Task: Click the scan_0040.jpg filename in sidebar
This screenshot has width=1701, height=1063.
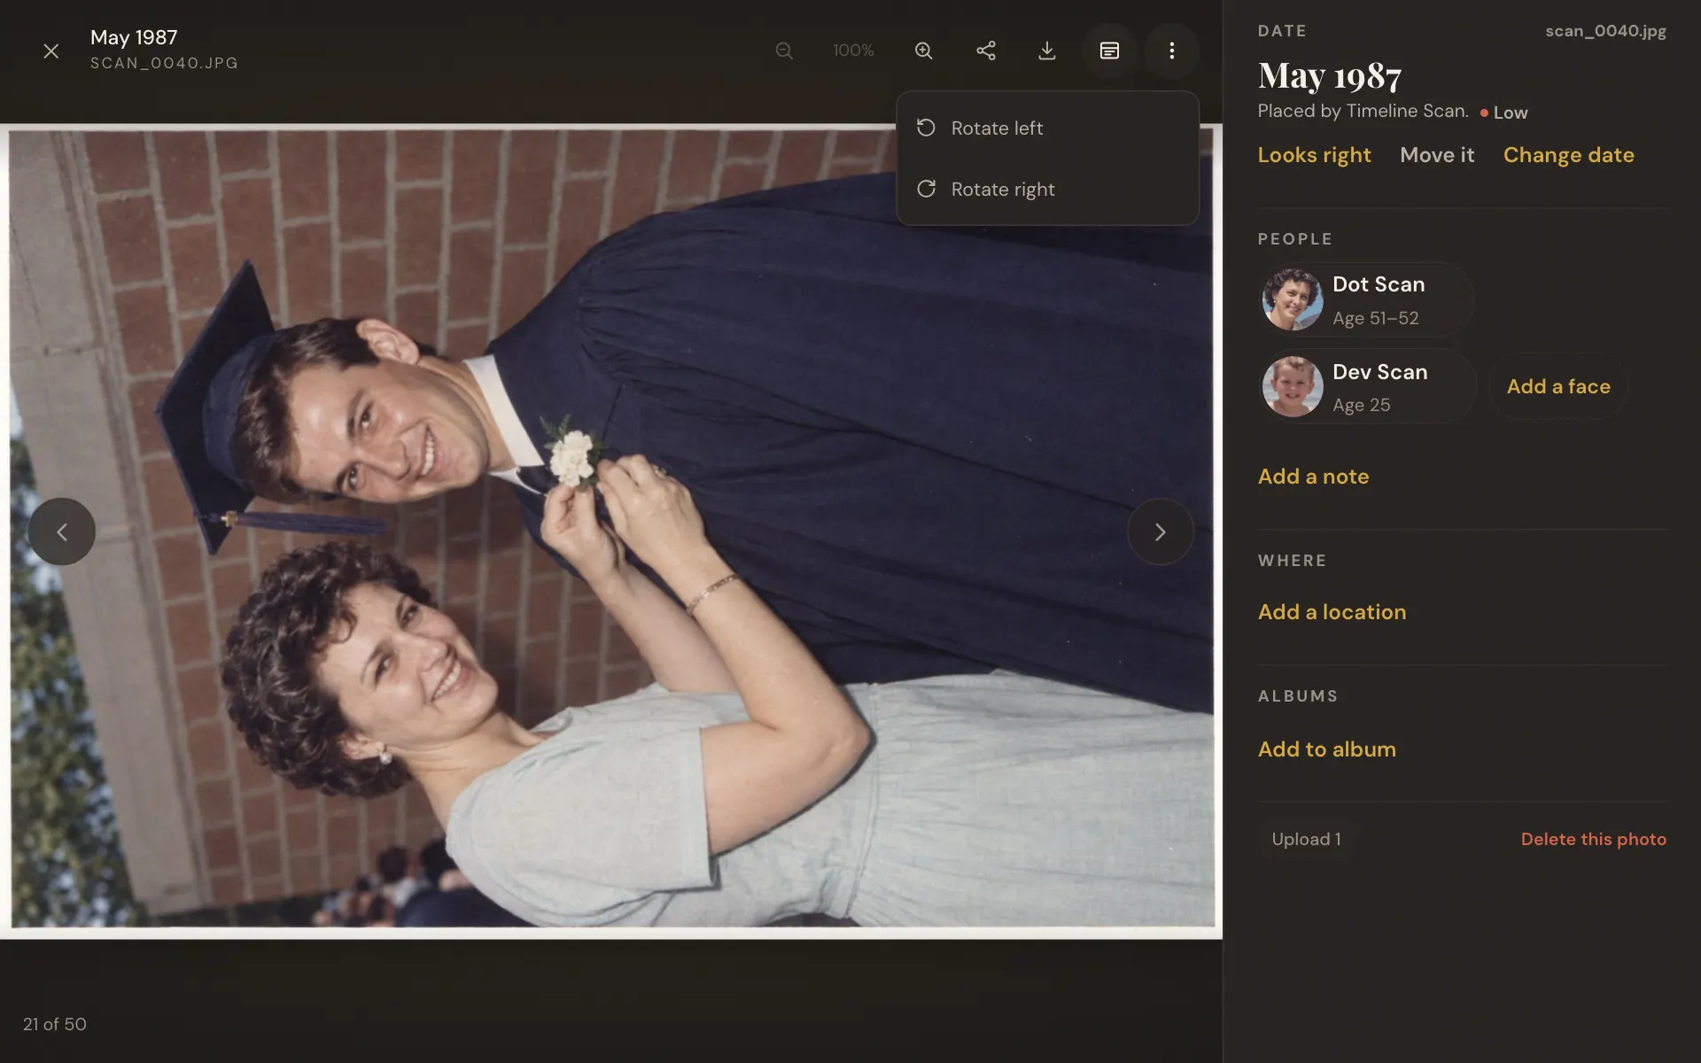Action: pos(1605,31)
